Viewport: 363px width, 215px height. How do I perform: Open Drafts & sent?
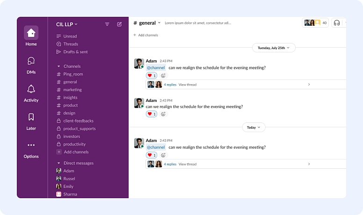tap(75, 52)
